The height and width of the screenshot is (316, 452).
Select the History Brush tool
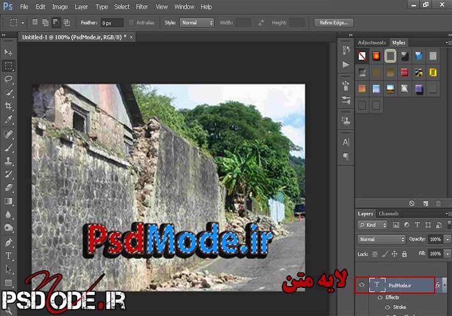[x=8, y=175]
